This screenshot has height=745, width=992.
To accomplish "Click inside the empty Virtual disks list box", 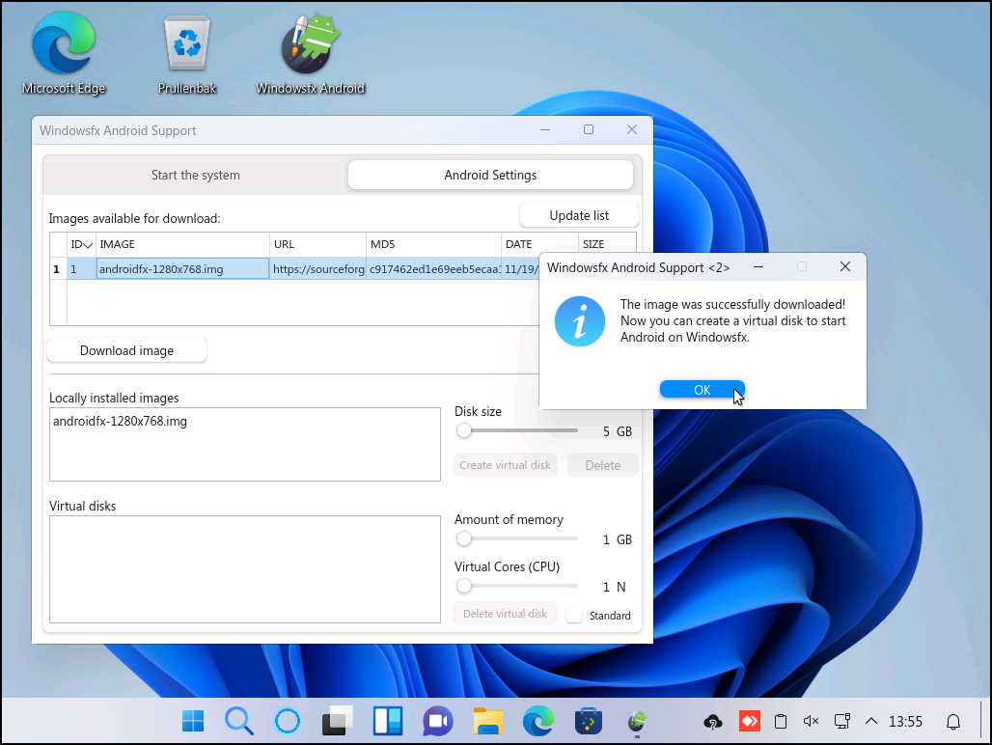I will pyautogui.click(x=245, y=569).
